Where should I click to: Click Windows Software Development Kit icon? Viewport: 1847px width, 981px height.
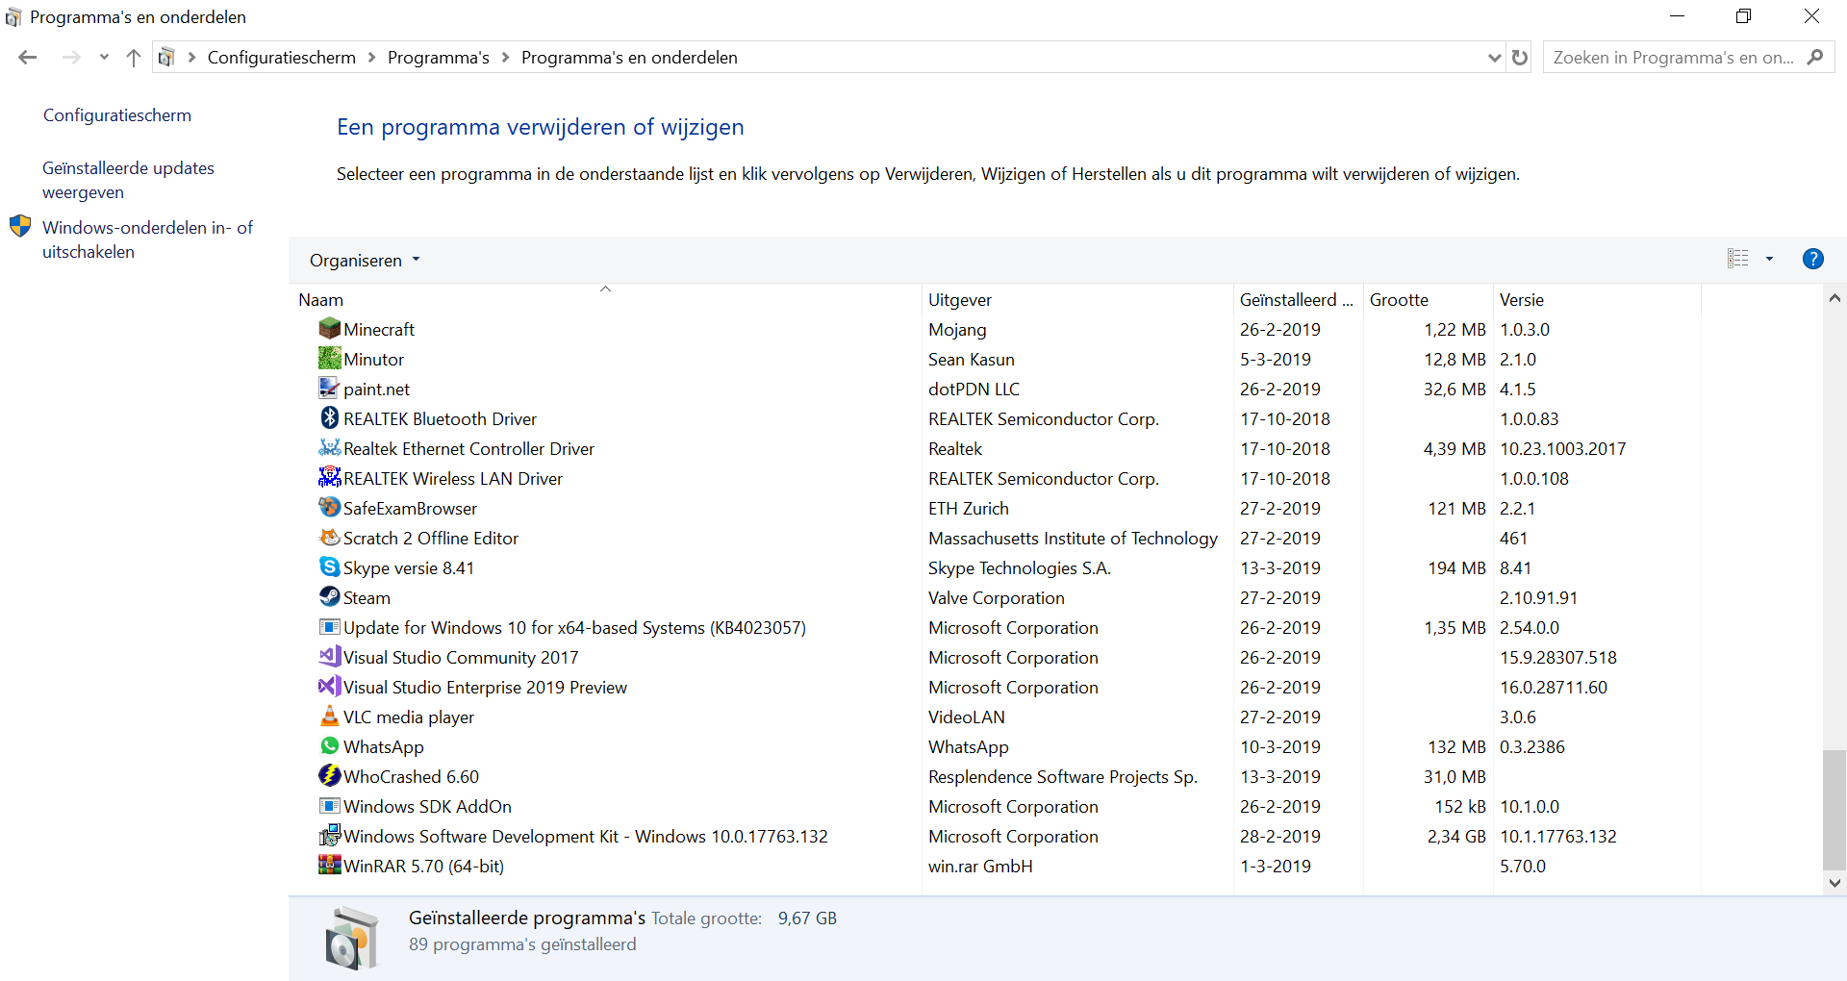point(330,836)
